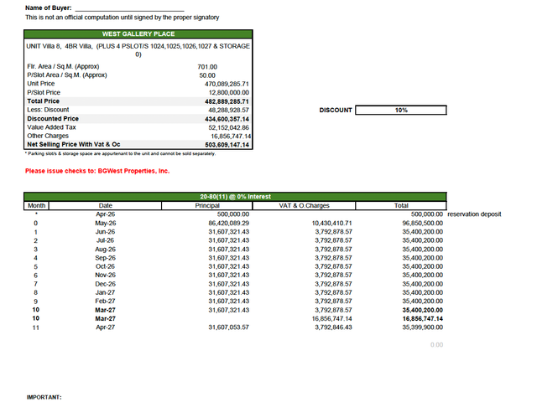Select the Principal column header
The height and width of the screenshot is (402, 537).
pos(207,205)
